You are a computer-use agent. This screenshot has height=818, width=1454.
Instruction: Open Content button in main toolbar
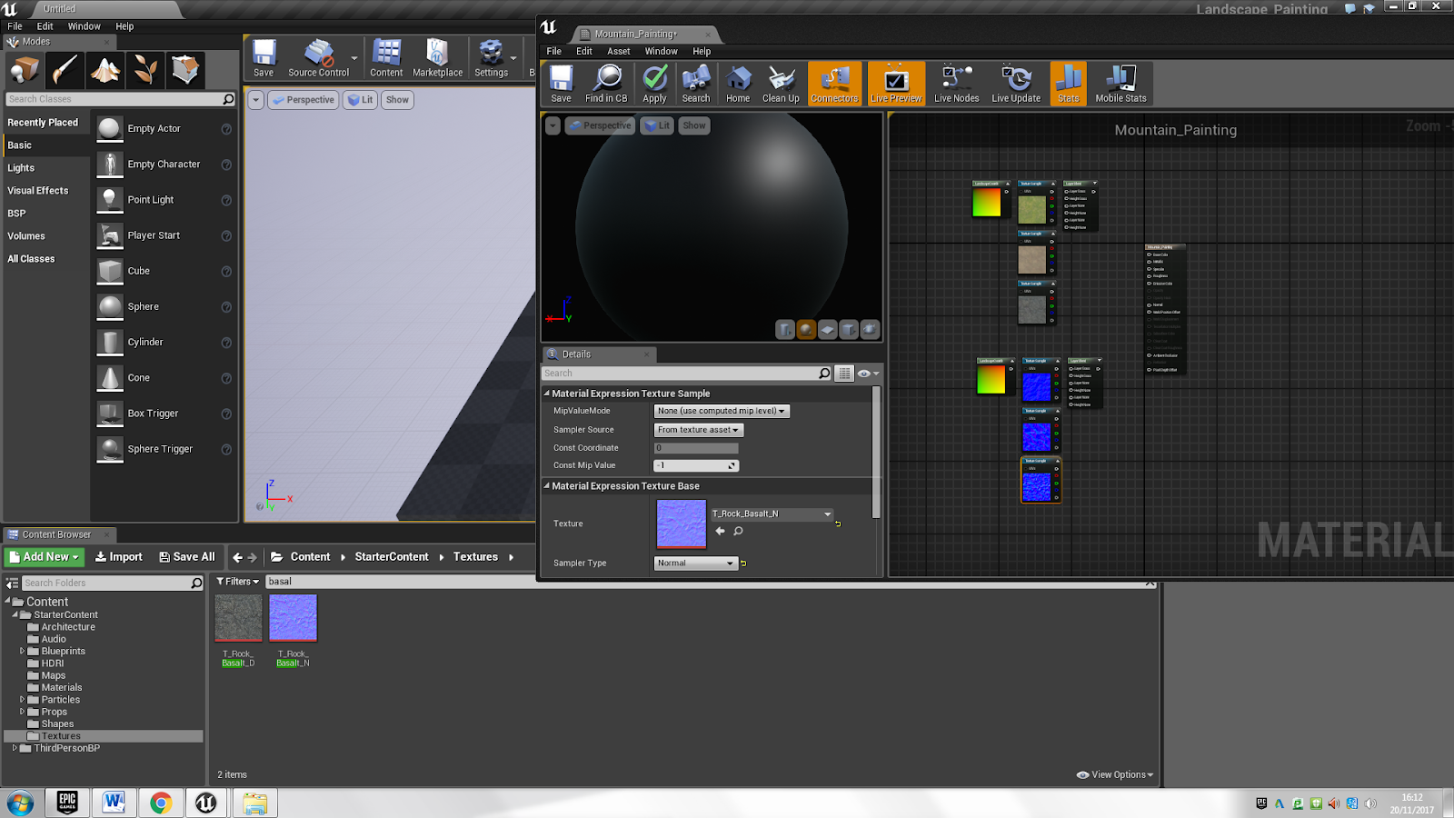click(x=386, y=59)
